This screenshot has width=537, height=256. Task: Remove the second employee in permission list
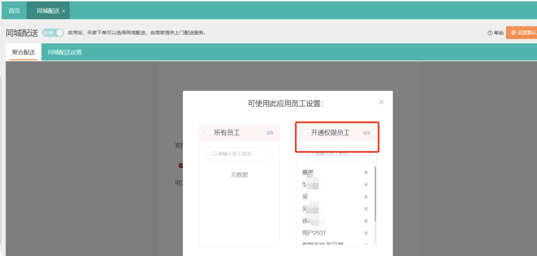tap(366, 185)
